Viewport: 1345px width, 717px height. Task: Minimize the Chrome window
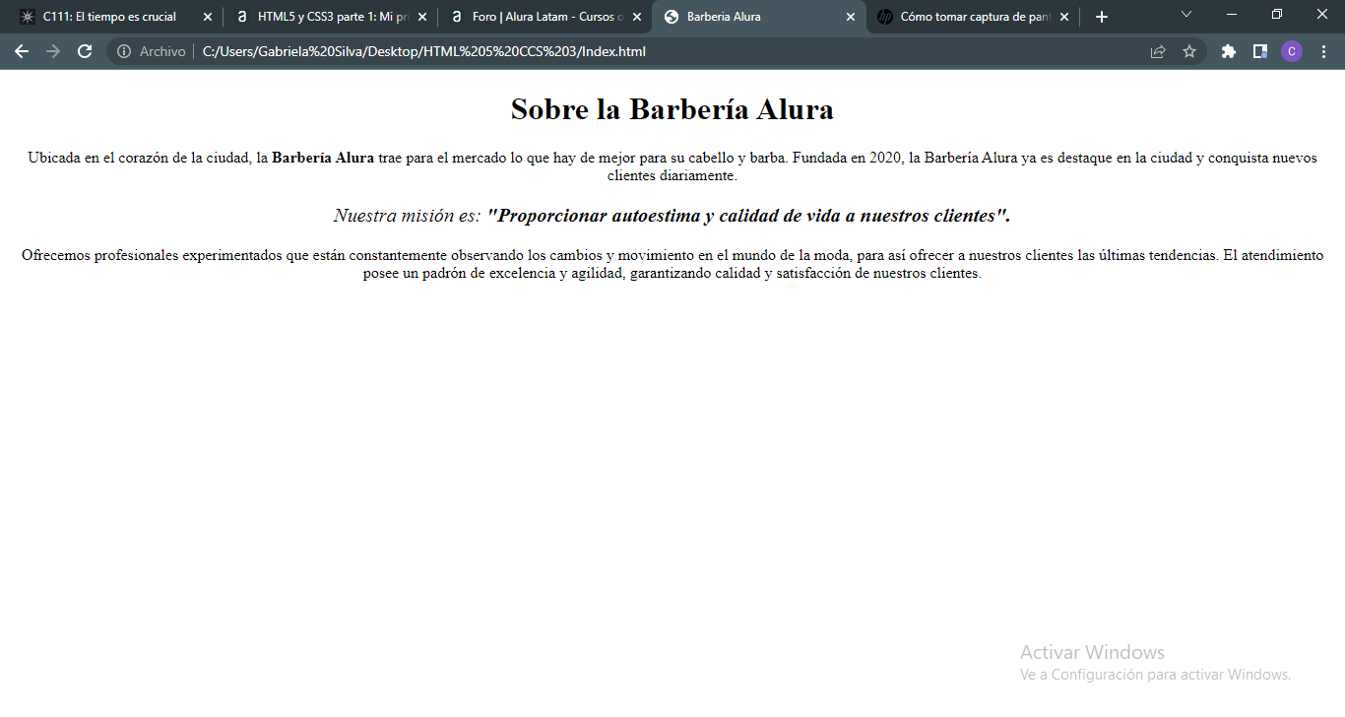coord(1232,14)
